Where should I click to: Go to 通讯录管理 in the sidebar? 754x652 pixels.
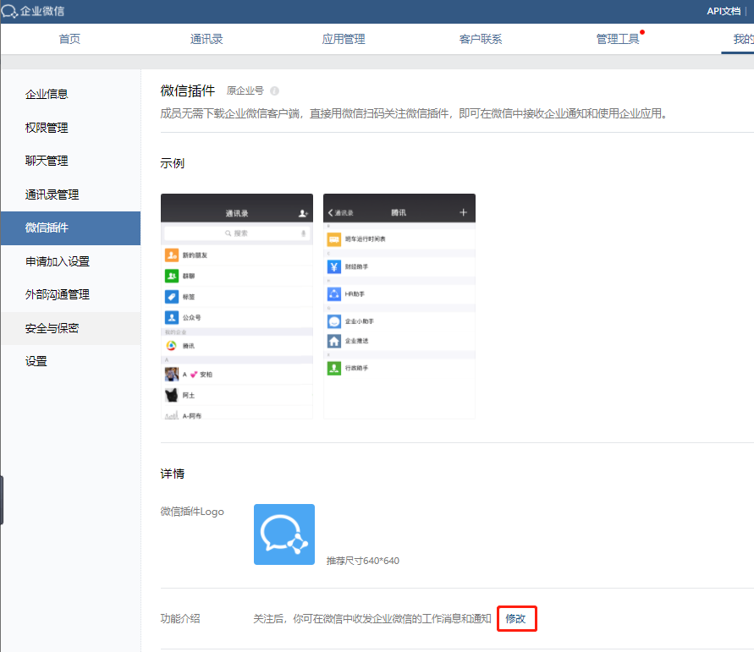pos(70,195)
